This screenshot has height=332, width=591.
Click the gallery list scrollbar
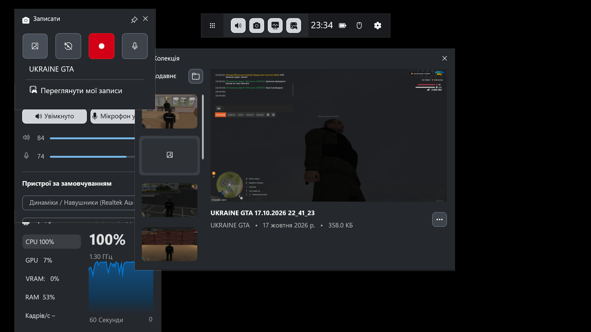[203, 127]
